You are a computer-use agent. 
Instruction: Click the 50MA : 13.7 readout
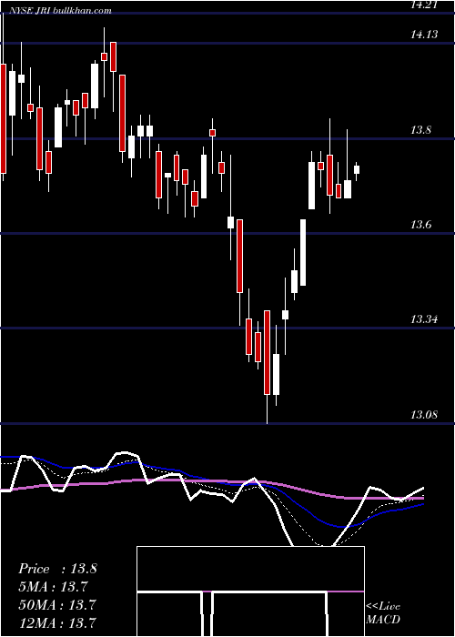pos(57,604)
